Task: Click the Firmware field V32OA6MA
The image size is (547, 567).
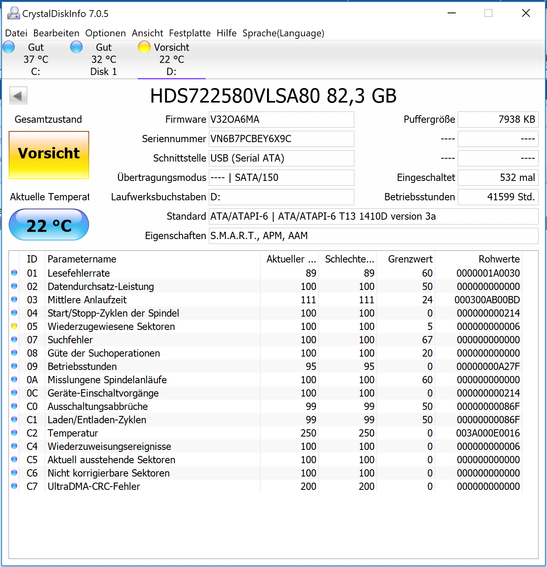Action: click(282, 120)
